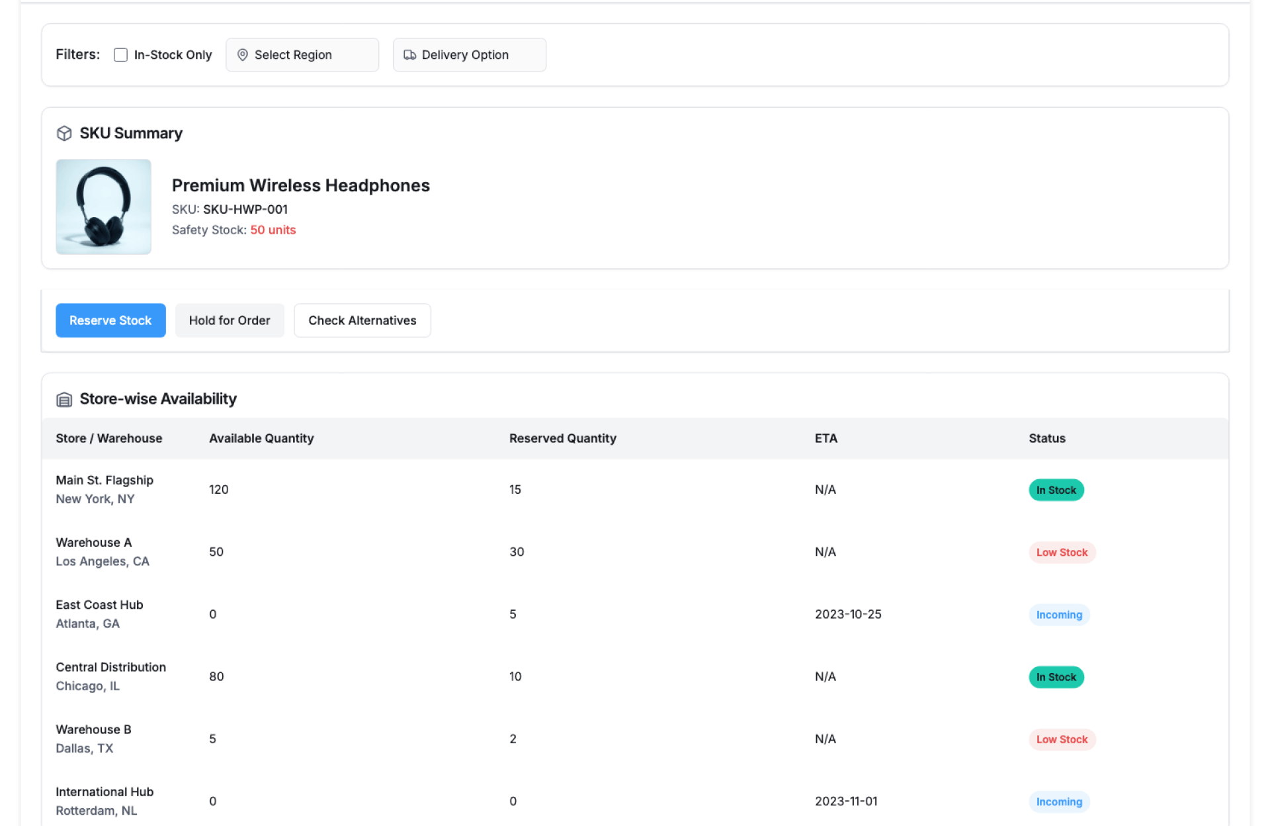
Task: Click the Incoming badge for East Coast Hub
Action: (x=1058, y=615)
